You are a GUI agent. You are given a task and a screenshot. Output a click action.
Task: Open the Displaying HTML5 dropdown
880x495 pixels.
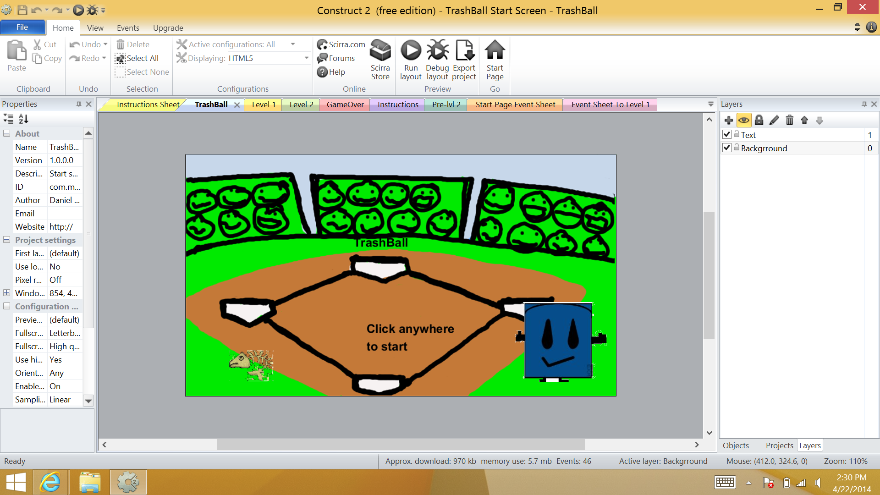pyautogui.click(x=306, y=58)
